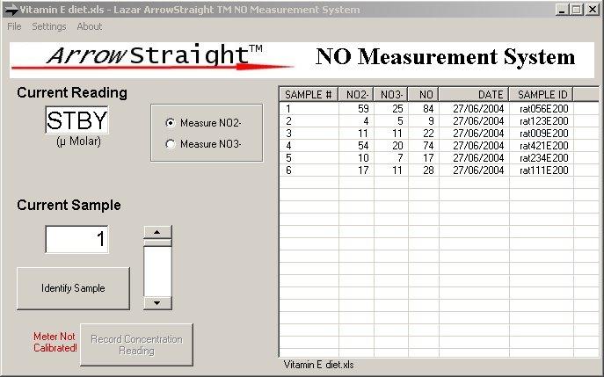Minimize the ArrowStraight window
This screenshot has height=377, width=604.
tap(562, 10)
